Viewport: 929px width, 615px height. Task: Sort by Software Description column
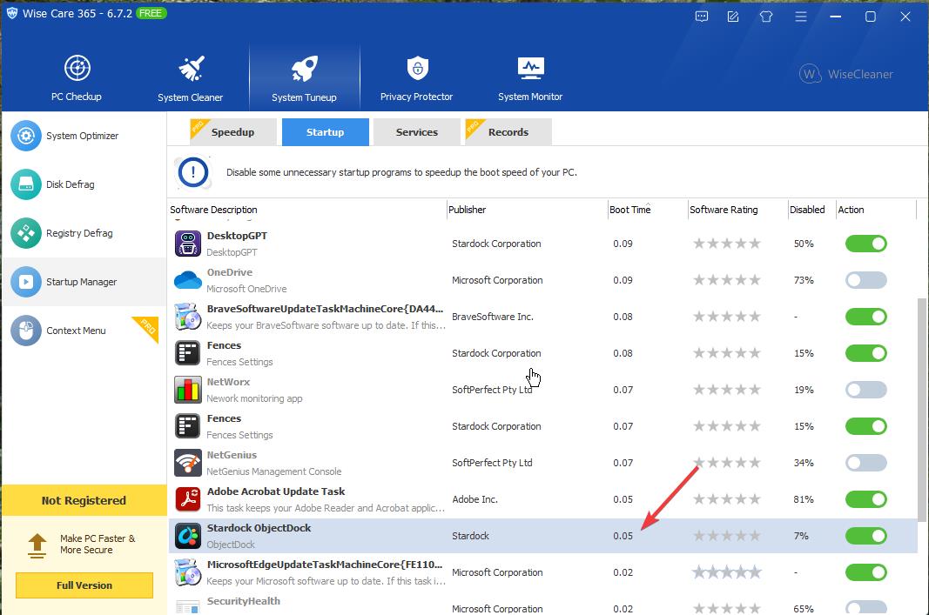click(306, 210)
